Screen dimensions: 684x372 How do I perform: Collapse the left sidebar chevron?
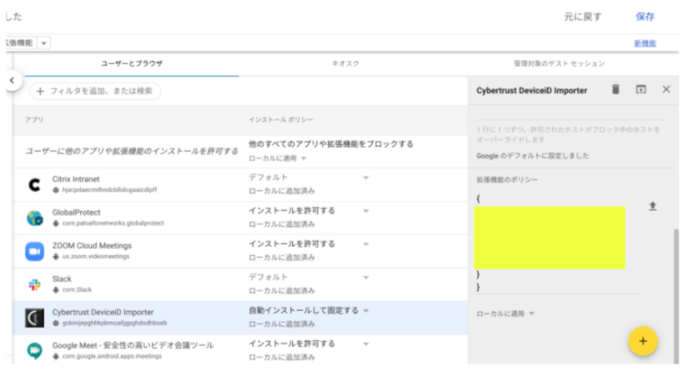coord(12,80)
